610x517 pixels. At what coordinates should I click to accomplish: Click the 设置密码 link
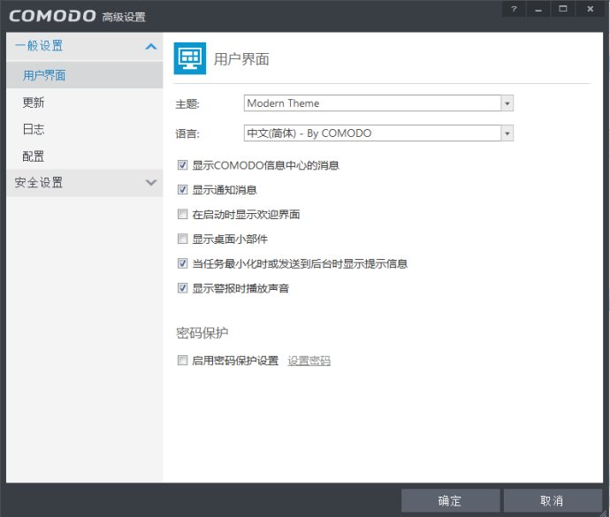pyautogui.click(x=309, y=361)
